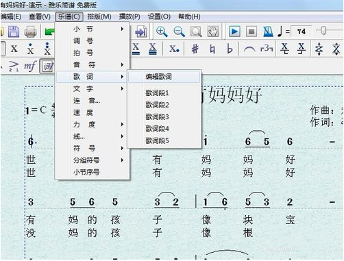Select 歌词段1

[164, 93]
